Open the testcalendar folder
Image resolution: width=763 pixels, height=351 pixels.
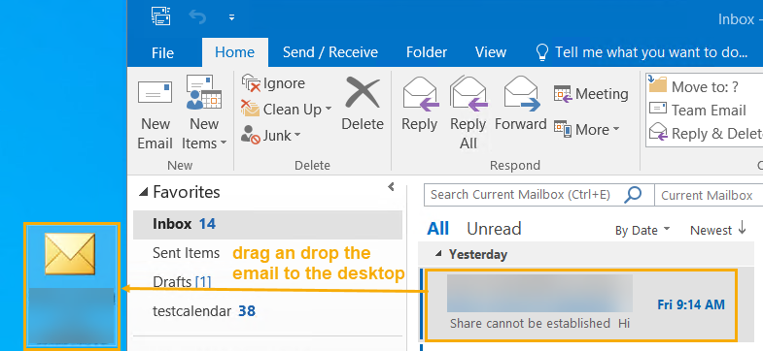tap(204, 311)
